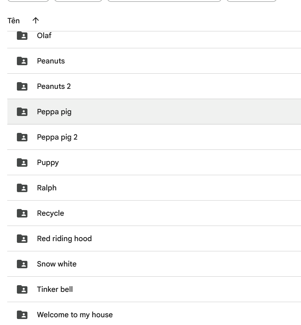The width and height of the screenshot is (301, 325).
Task: Click the Peanuts shared folder icon
Action: click(x=22, y=61)
